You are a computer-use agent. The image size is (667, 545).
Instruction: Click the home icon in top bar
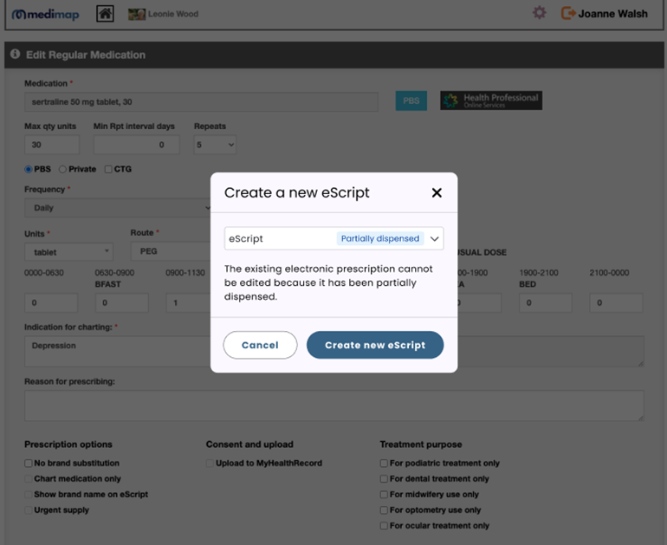(x=105, y=13)
